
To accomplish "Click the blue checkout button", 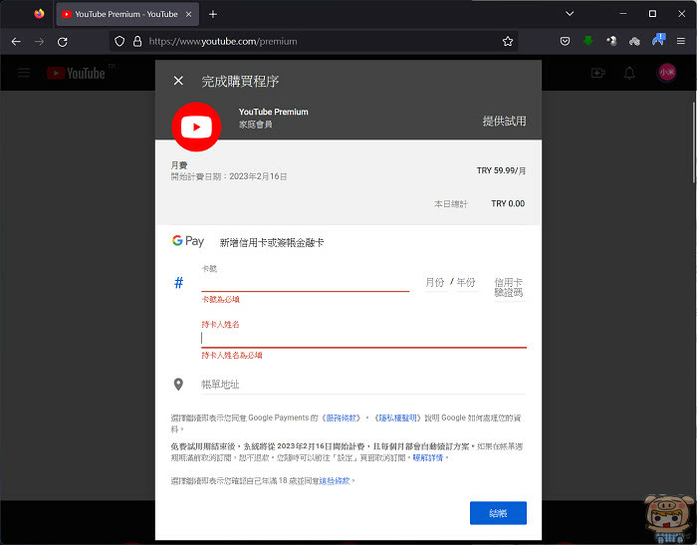I will pos(498,513).
